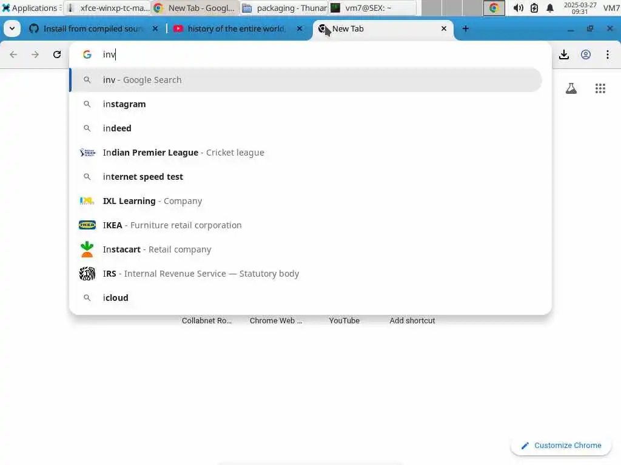Select the inv - Google Search suggestion
The image size is (621, 465).
coord(306,80)
